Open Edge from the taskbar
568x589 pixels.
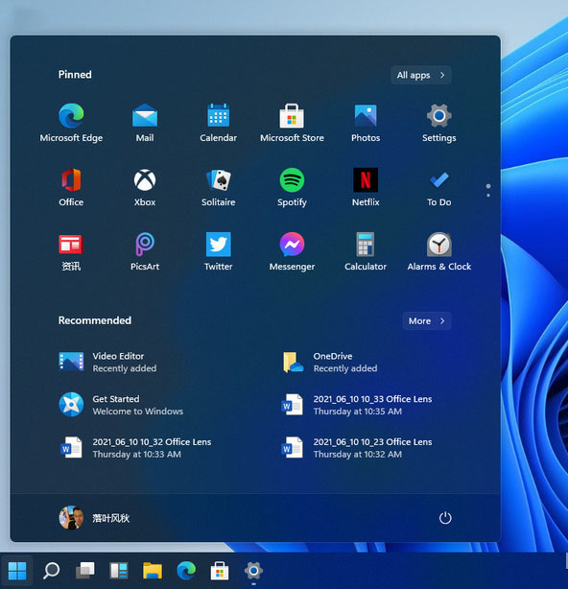(x=186, y=571)
